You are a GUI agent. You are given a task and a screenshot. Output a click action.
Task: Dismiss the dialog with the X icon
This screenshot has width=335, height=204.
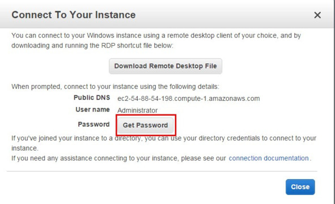(317, 15)
